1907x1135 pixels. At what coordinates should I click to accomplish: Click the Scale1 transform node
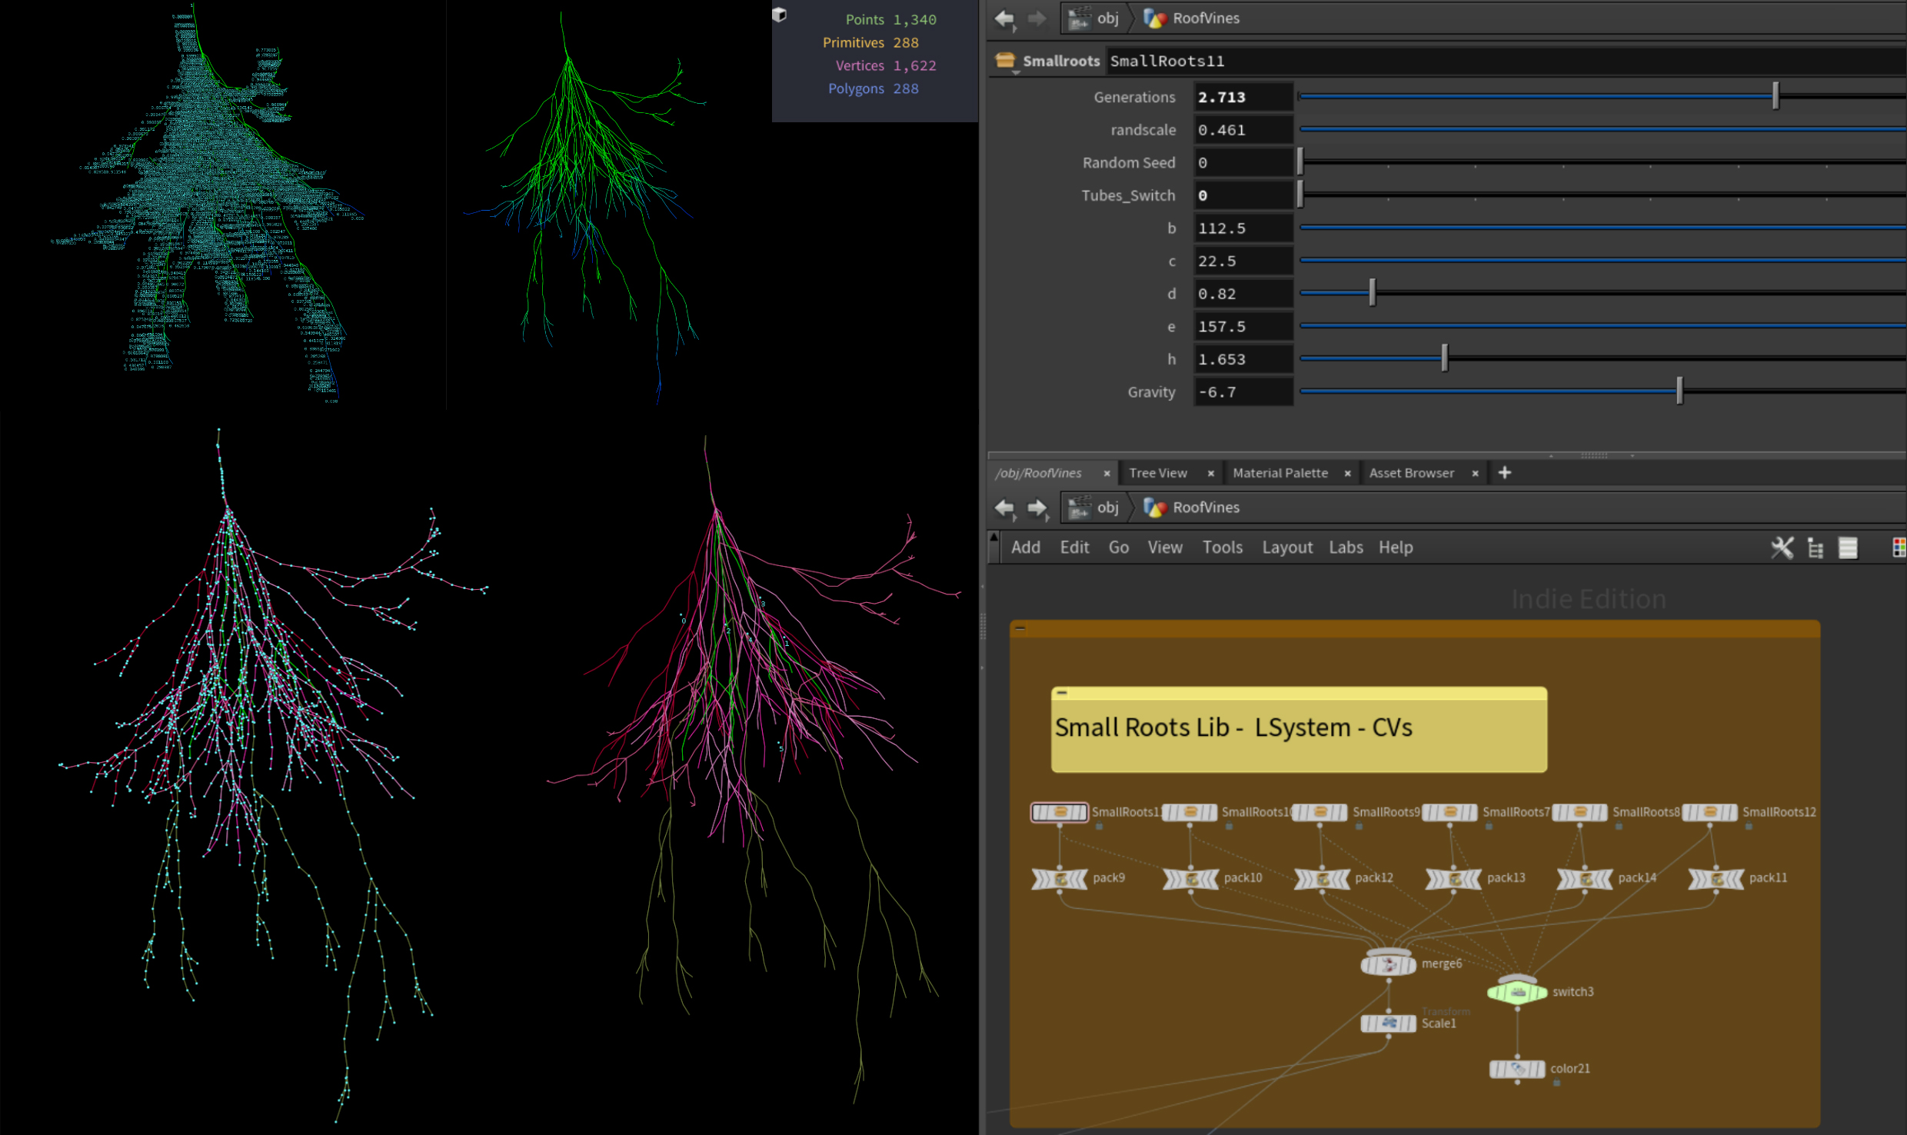point(1388,1023)
